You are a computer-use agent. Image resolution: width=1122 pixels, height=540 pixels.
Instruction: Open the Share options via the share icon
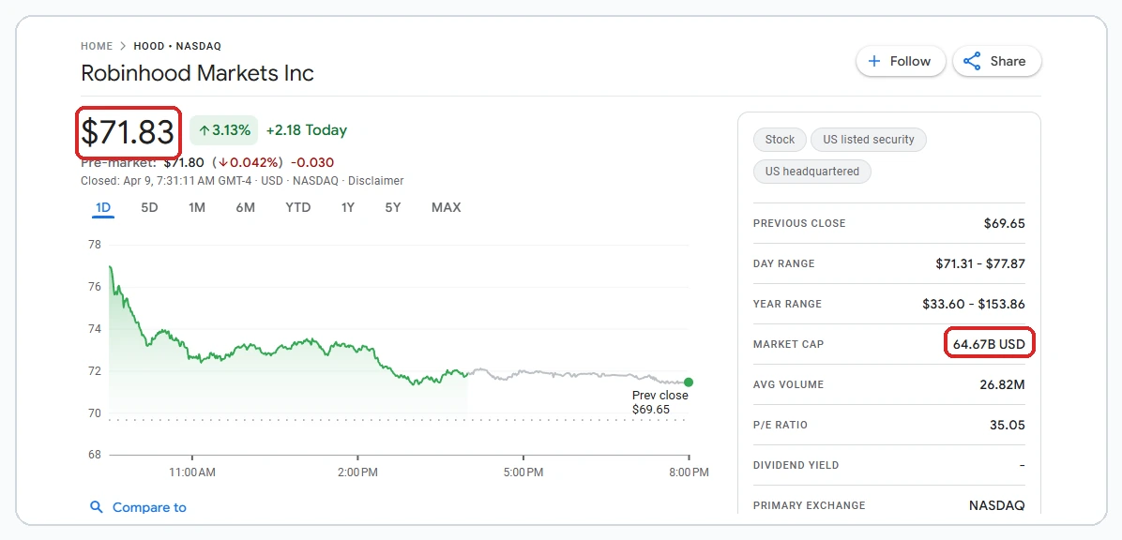tap(973, 61)
